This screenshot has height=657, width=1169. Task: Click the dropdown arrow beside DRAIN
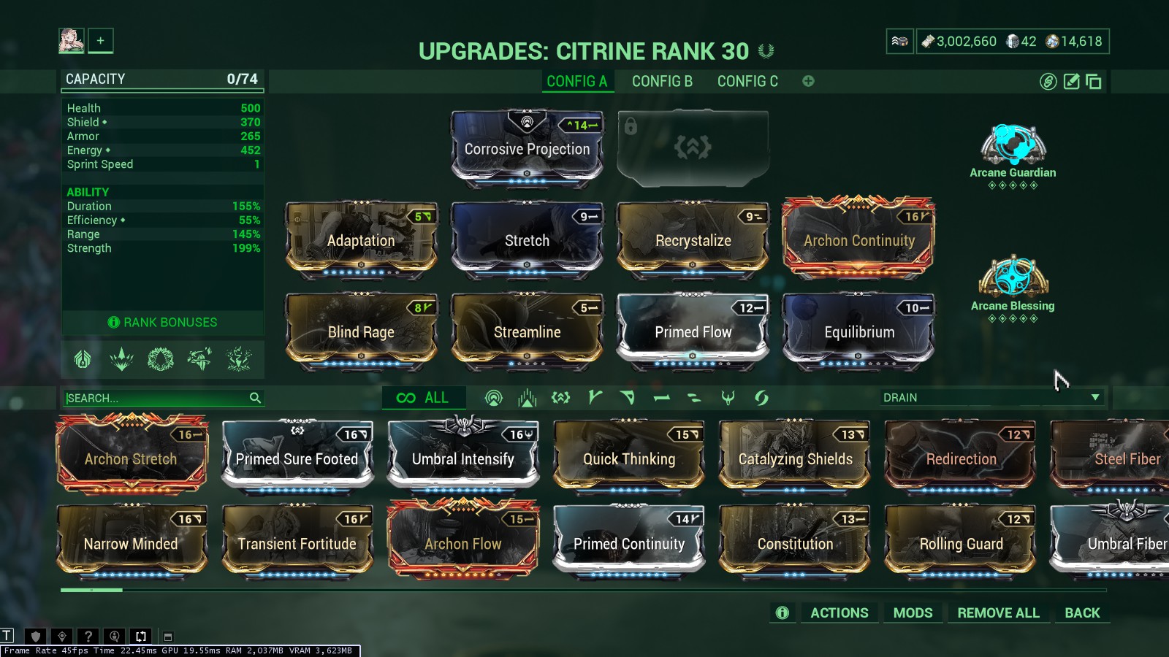coord(1095,398)
